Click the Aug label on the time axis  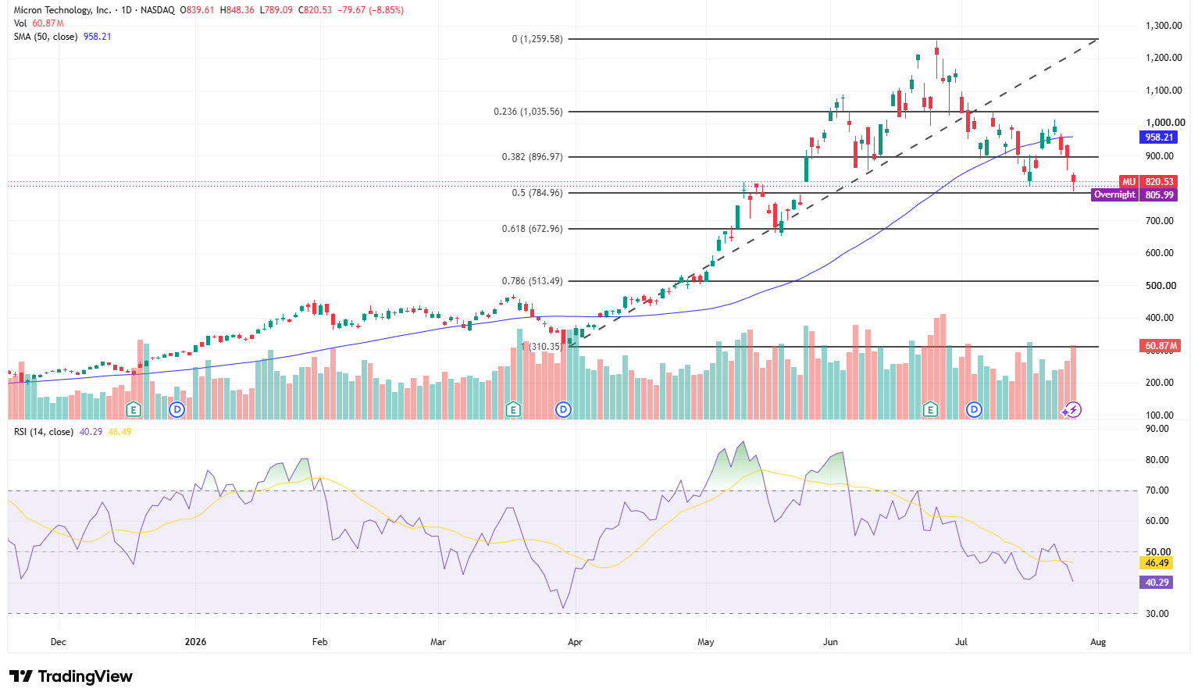(x=1098, y=642)
